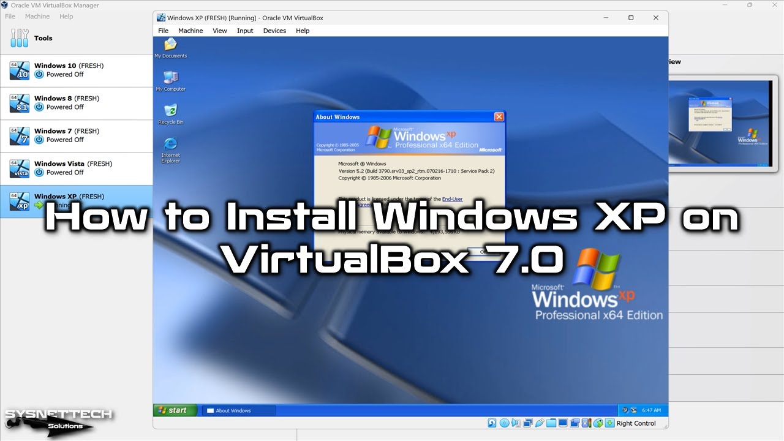
Task: Click the VirtualBox window title bar icon
Action: coord(161,18)
